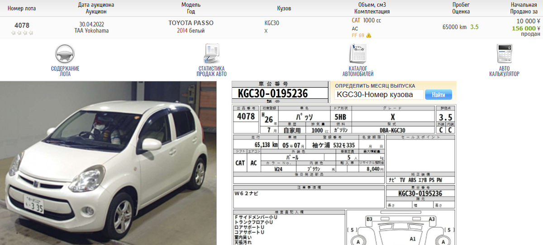
Task: Click the Кузов column header
Action: (x=284, y=8)
